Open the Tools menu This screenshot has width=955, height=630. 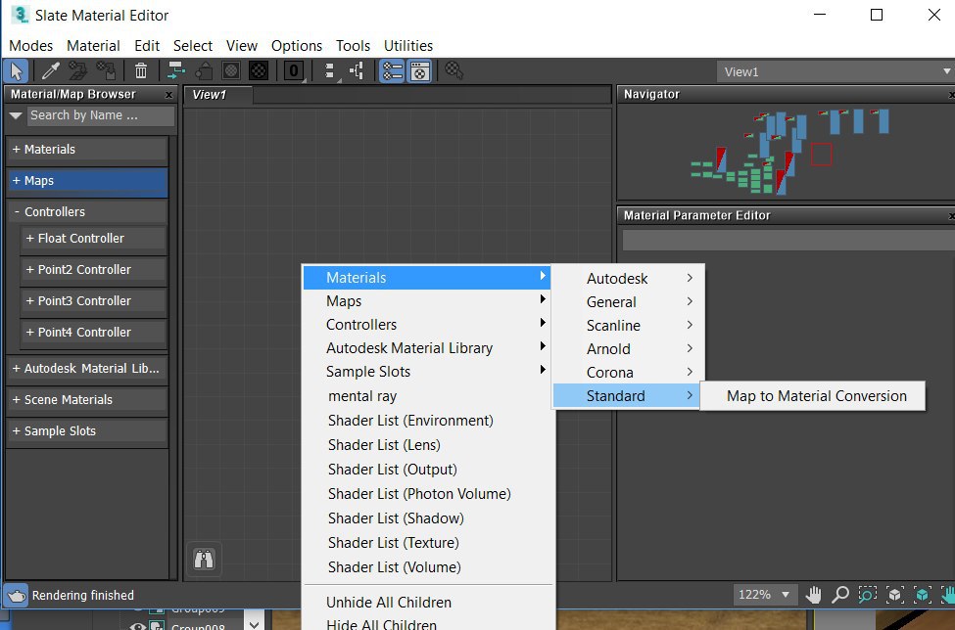click(353, 46)
